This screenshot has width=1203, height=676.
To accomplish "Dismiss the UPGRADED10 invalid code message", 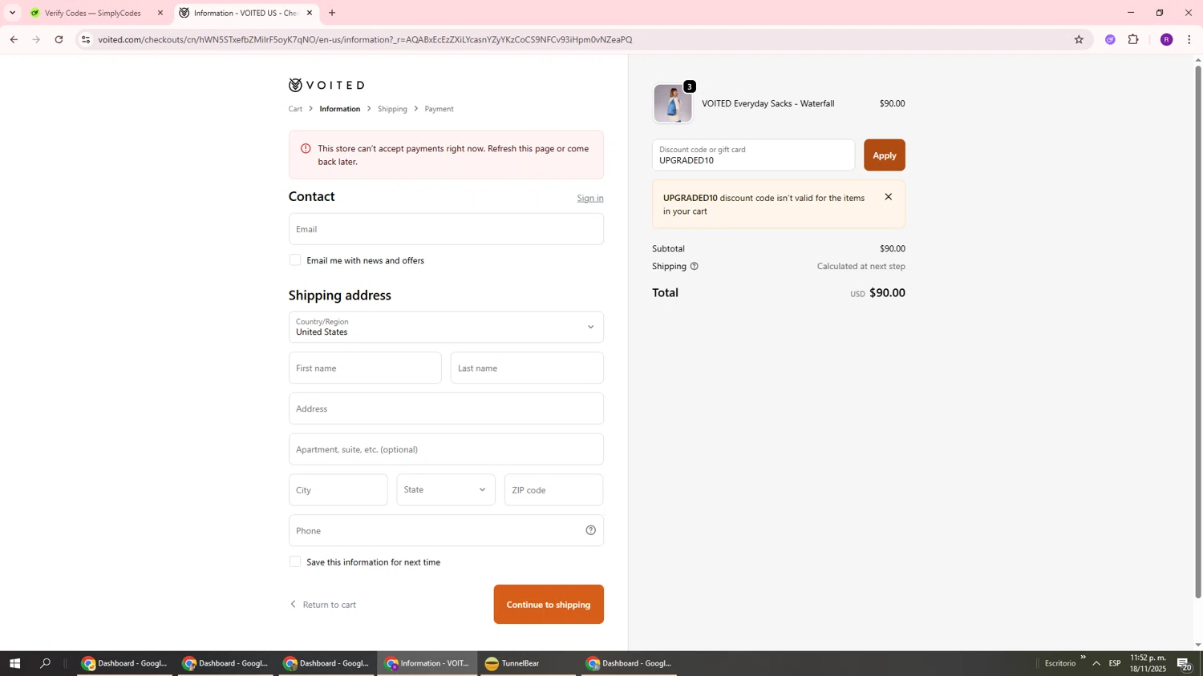I will click(888, 197).
